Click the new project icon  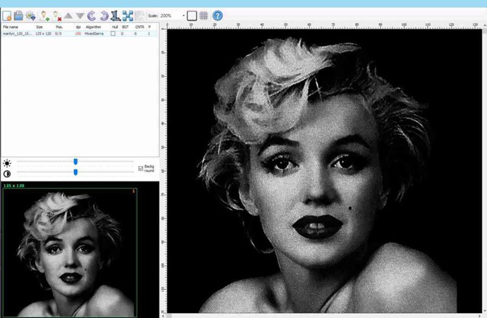tap(7, 16)
